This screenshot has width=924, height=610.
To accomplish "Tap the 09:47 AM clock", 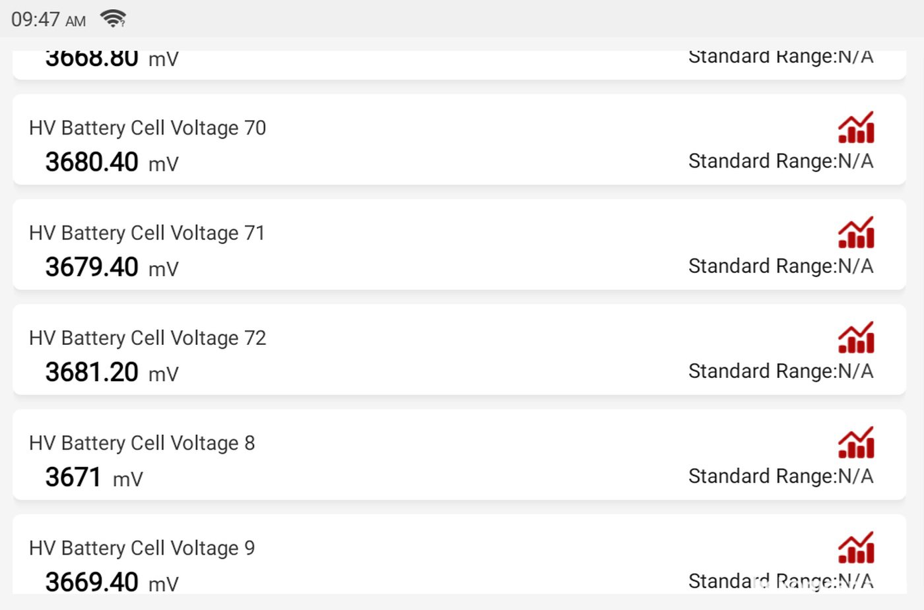I will 48,20.
